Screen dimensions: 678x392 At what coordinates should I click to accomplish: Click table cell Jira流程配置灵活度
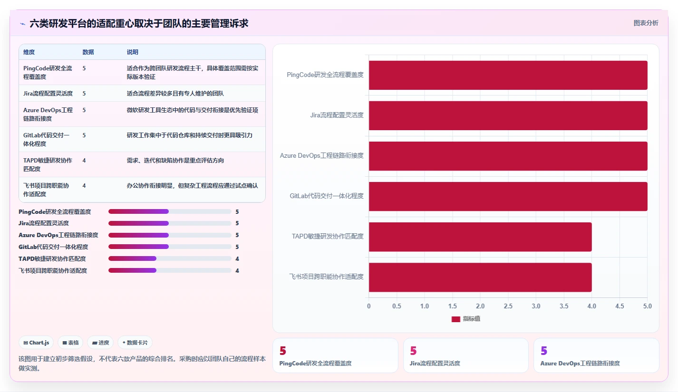48,93
